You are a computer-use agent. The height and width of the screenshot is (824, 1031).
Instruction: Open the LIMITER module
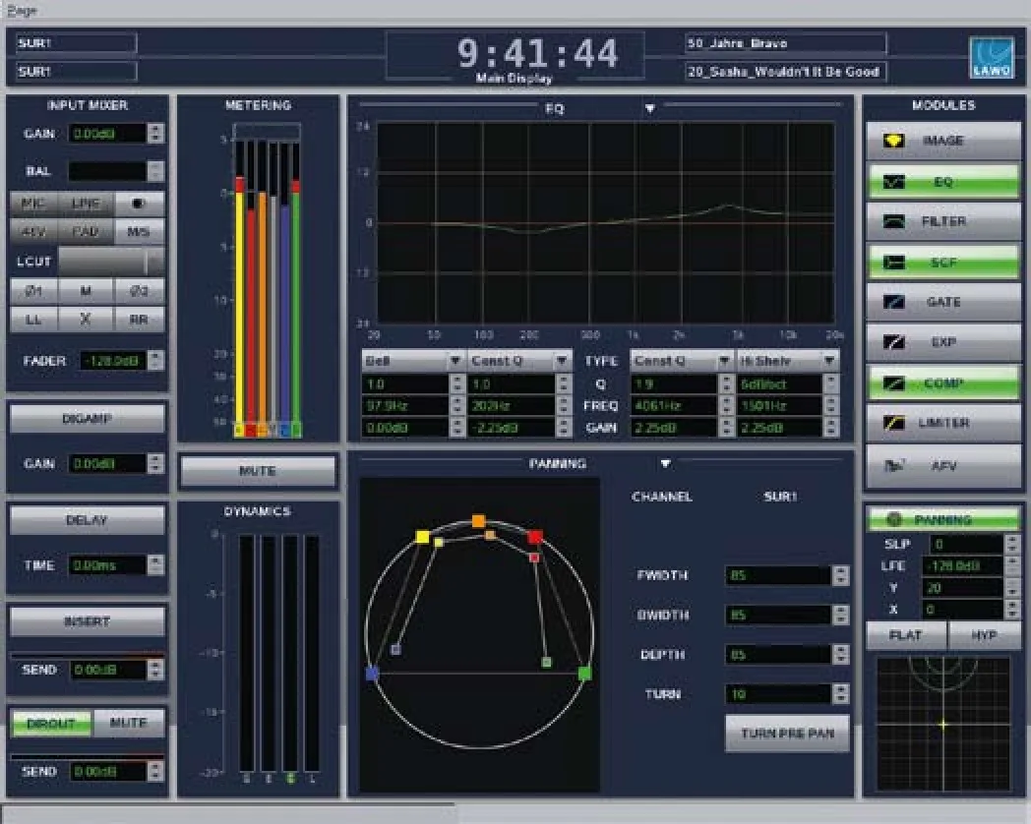(x=943, y=423)
